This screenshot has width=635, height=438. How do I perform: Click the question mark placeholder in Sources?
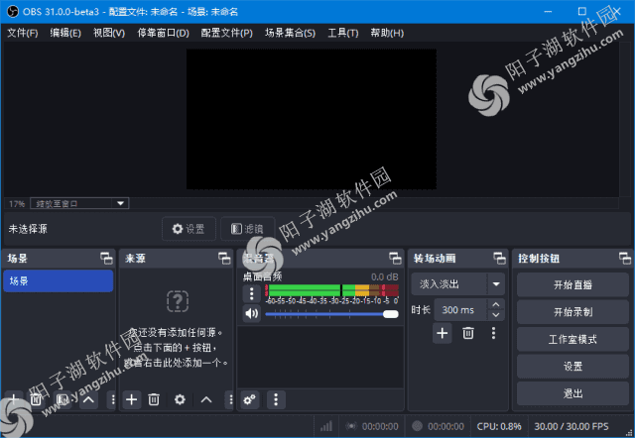point(178,301)
